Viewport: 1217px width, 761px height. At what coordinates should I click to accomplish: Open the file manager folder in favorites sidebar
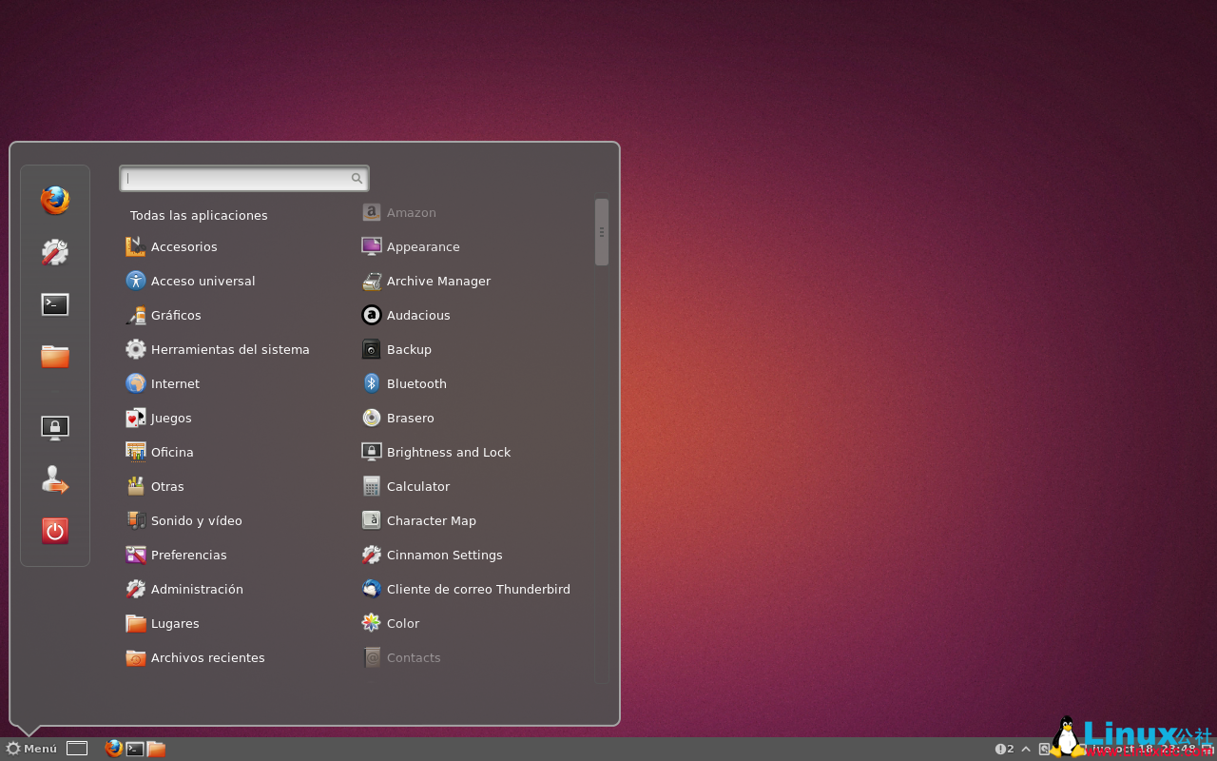[55, 357]
